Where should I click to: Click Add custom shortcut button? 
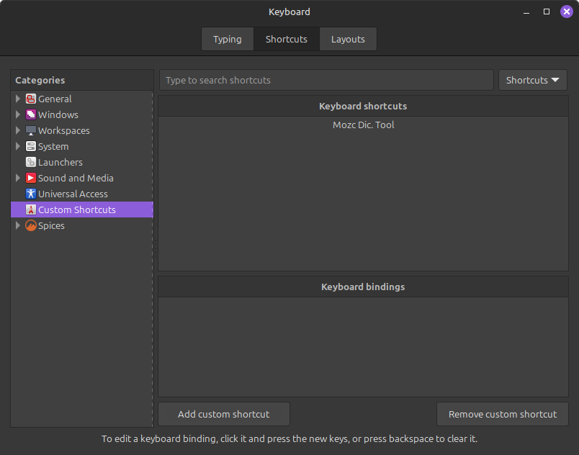tap(224, 414)
